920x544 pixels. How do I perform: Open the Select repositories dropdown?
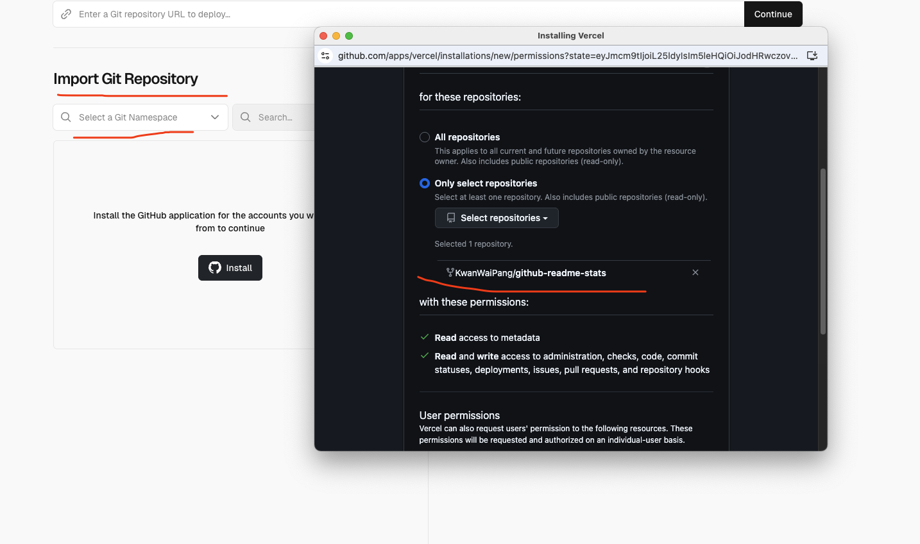(x=497, y=218)
